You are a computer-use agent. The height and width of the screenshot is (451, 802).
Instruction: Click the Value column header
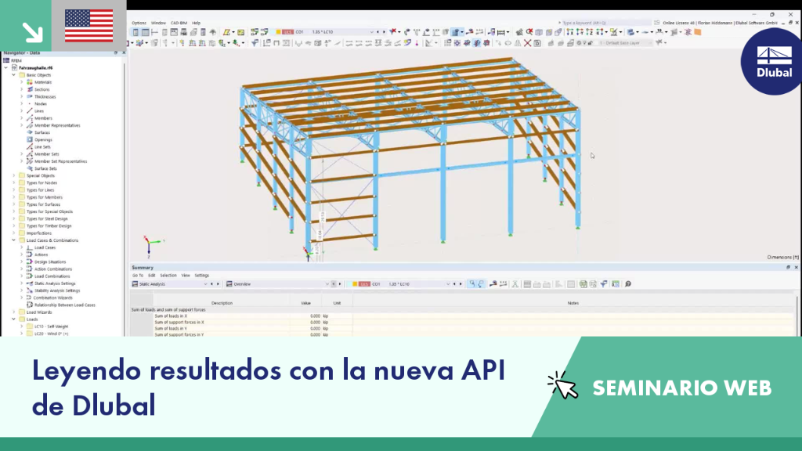[305, 303]
